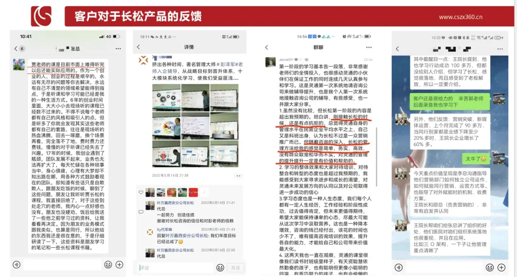Tap the voice input icon in the 张总 chat

click(16, 265)
